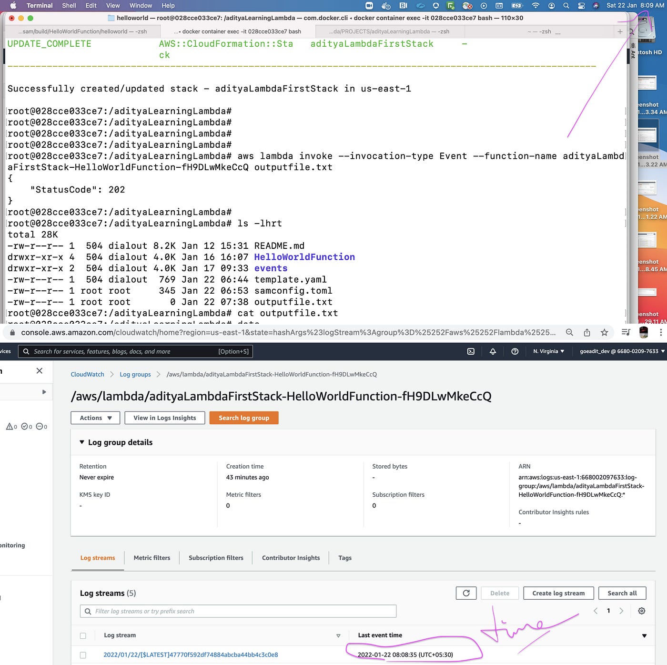
Task: Collapse the Log group details section
Action: point(81,442)
